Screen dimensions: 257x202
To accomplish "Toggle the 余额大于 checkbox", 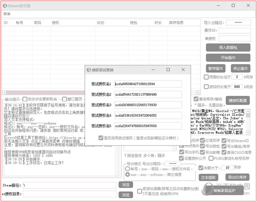I will point(201,168).
